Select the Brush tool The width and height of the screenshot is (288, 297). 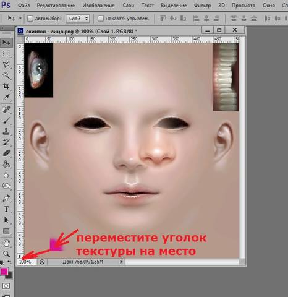[x=6, y=121]
